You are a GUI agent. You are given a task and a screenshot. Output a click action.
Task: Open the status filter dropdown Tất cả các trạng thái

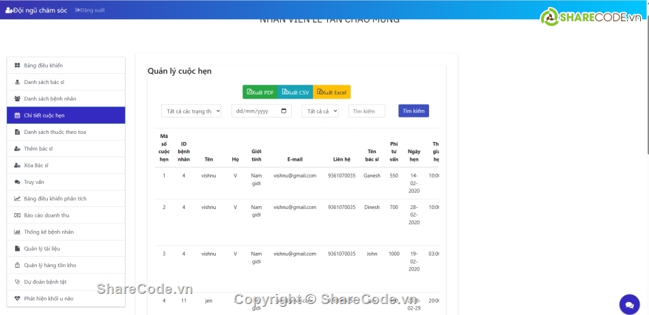(x=191, y=111)
